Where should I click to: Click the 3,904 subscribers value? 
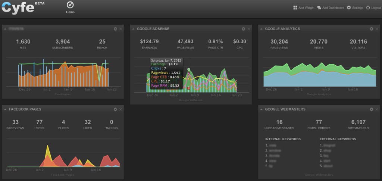coord(63,42)
